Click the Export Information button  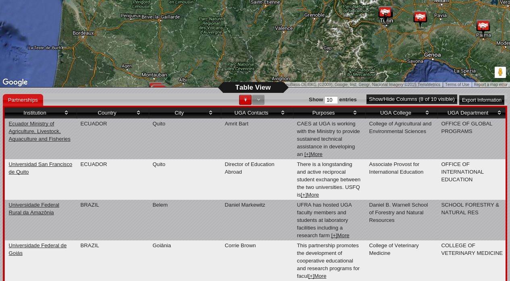pos(482,100)
